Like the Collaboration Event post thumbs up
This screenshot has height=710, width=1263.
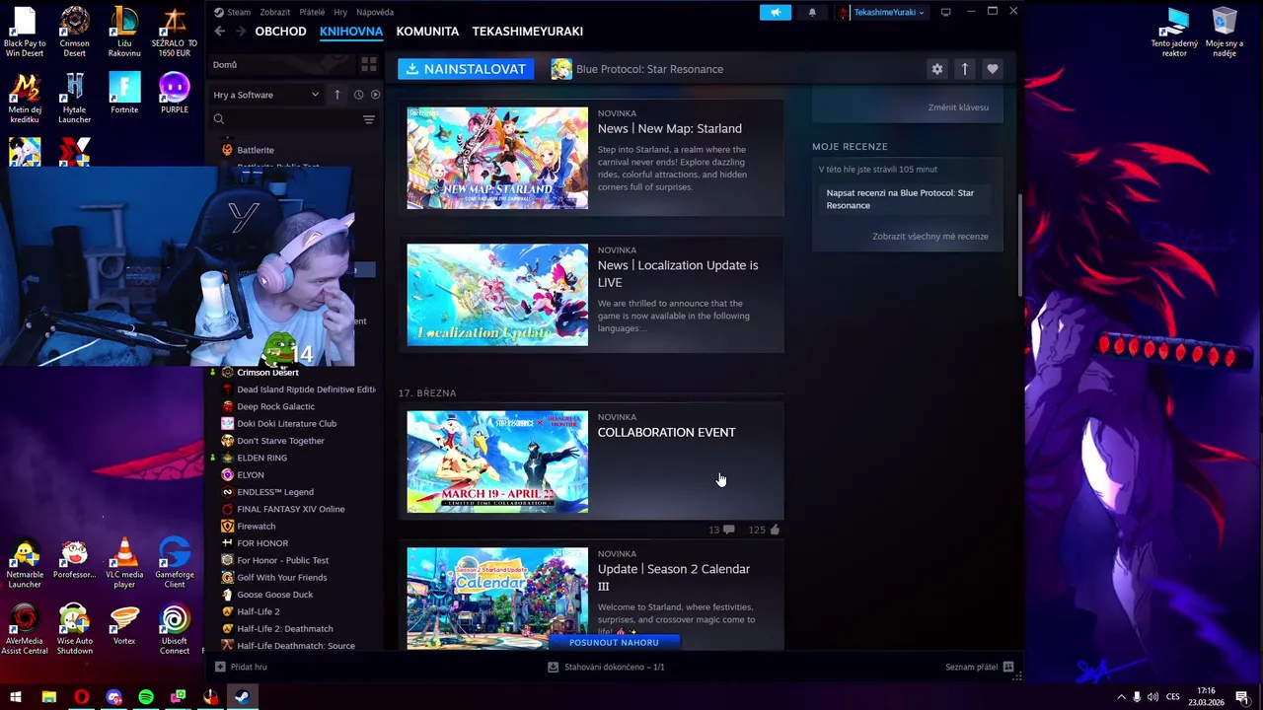tap(775, 530)
